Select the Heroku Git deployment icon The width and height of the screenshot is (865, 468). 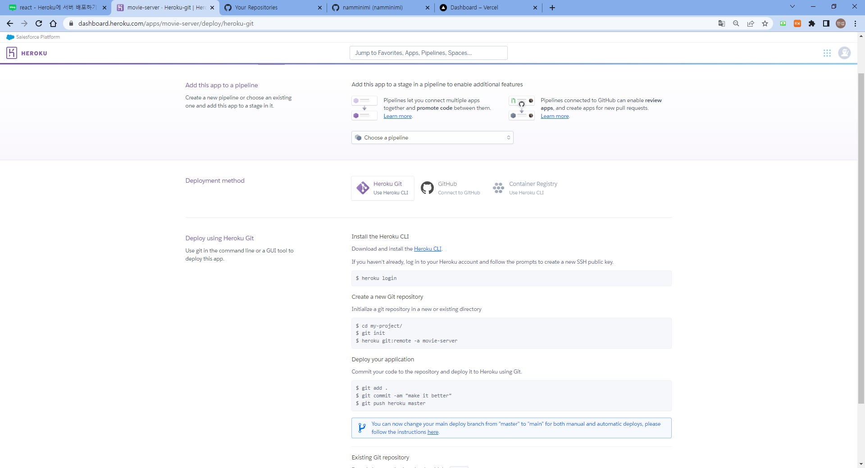point(363,188)
